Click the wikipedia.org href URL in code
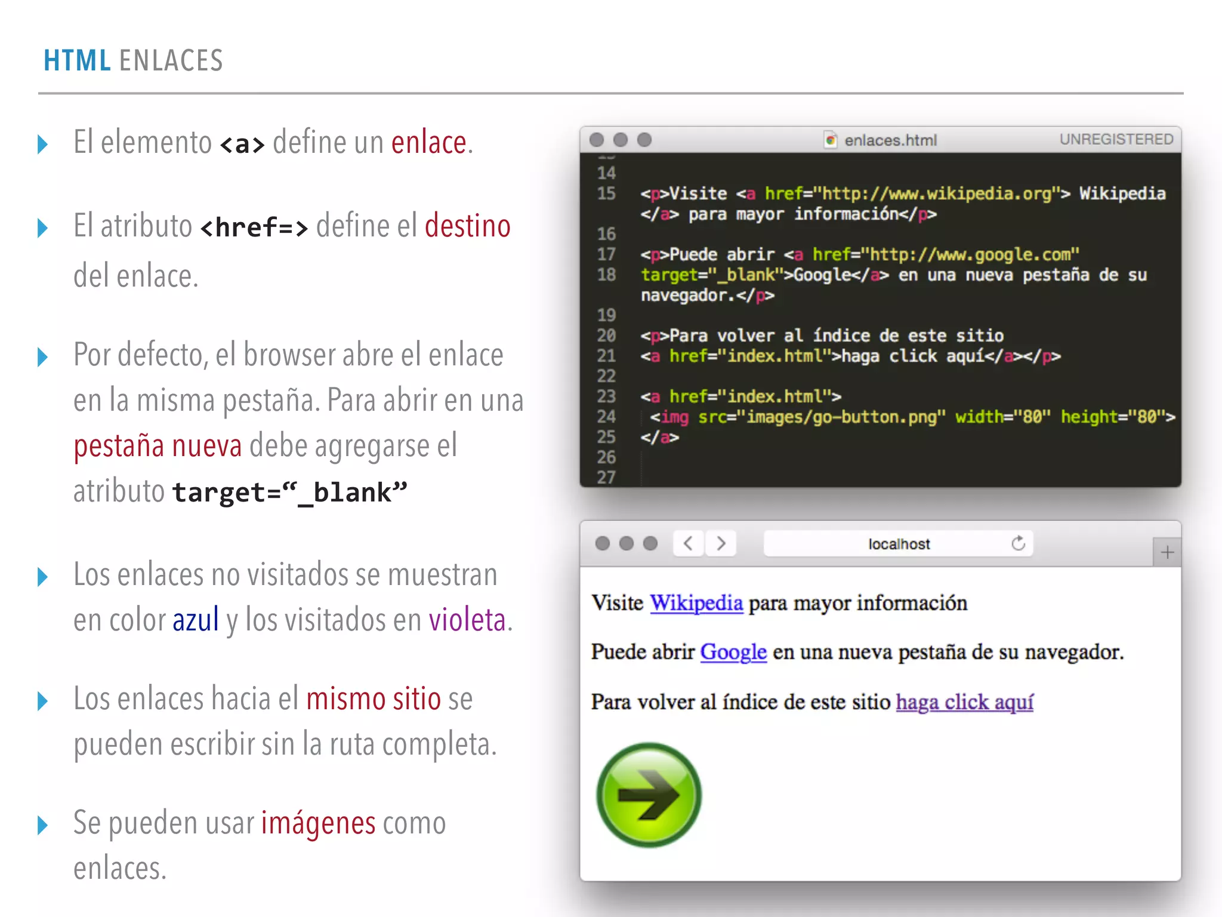Viewport: 1222px width, 917px height. pos(937,193)
